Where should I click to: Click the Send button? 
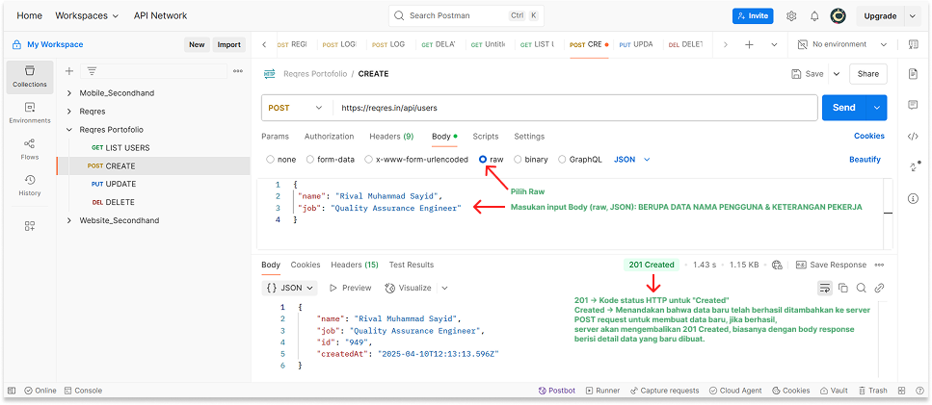click(x=843, y=108)
